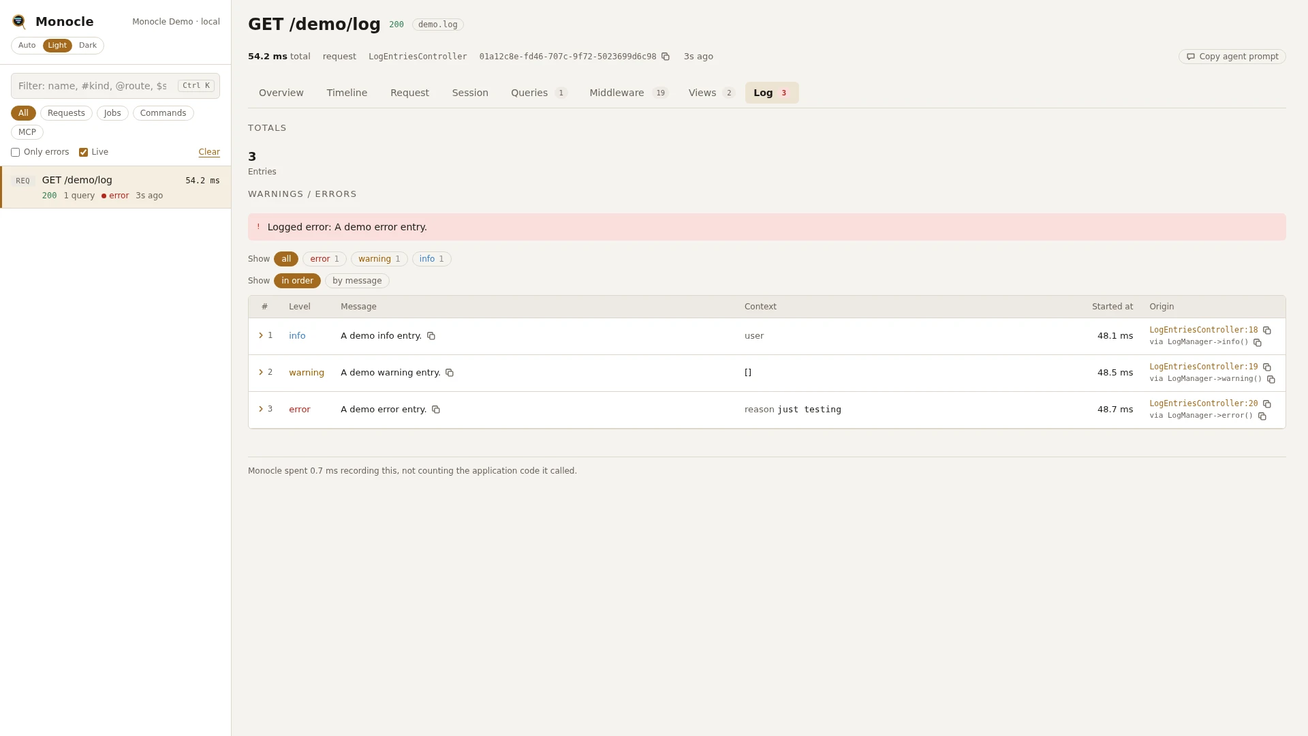
Task: Filter sidebar by Jobs
Action: tap(112, 113)
